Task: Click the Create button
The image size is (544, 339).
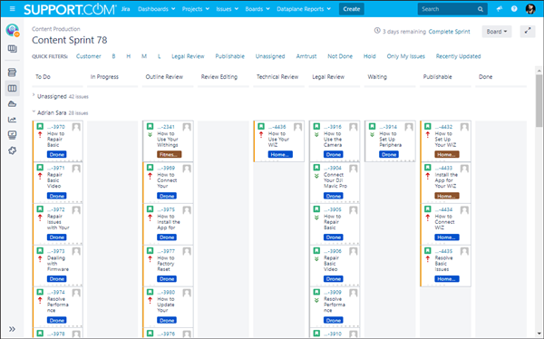Action: tap(352, 9)
